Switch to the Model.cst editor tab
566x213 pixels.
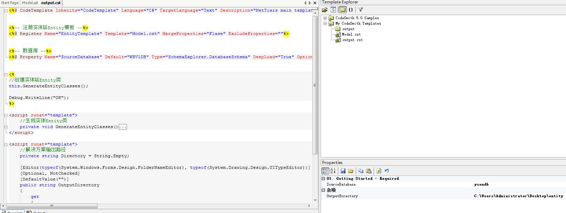click(x=30, y=3)
